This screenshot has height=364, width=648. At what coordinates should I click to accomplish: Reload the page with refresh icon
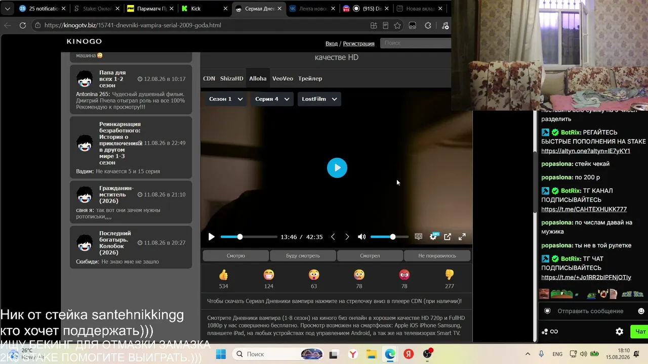coord(23,25)
